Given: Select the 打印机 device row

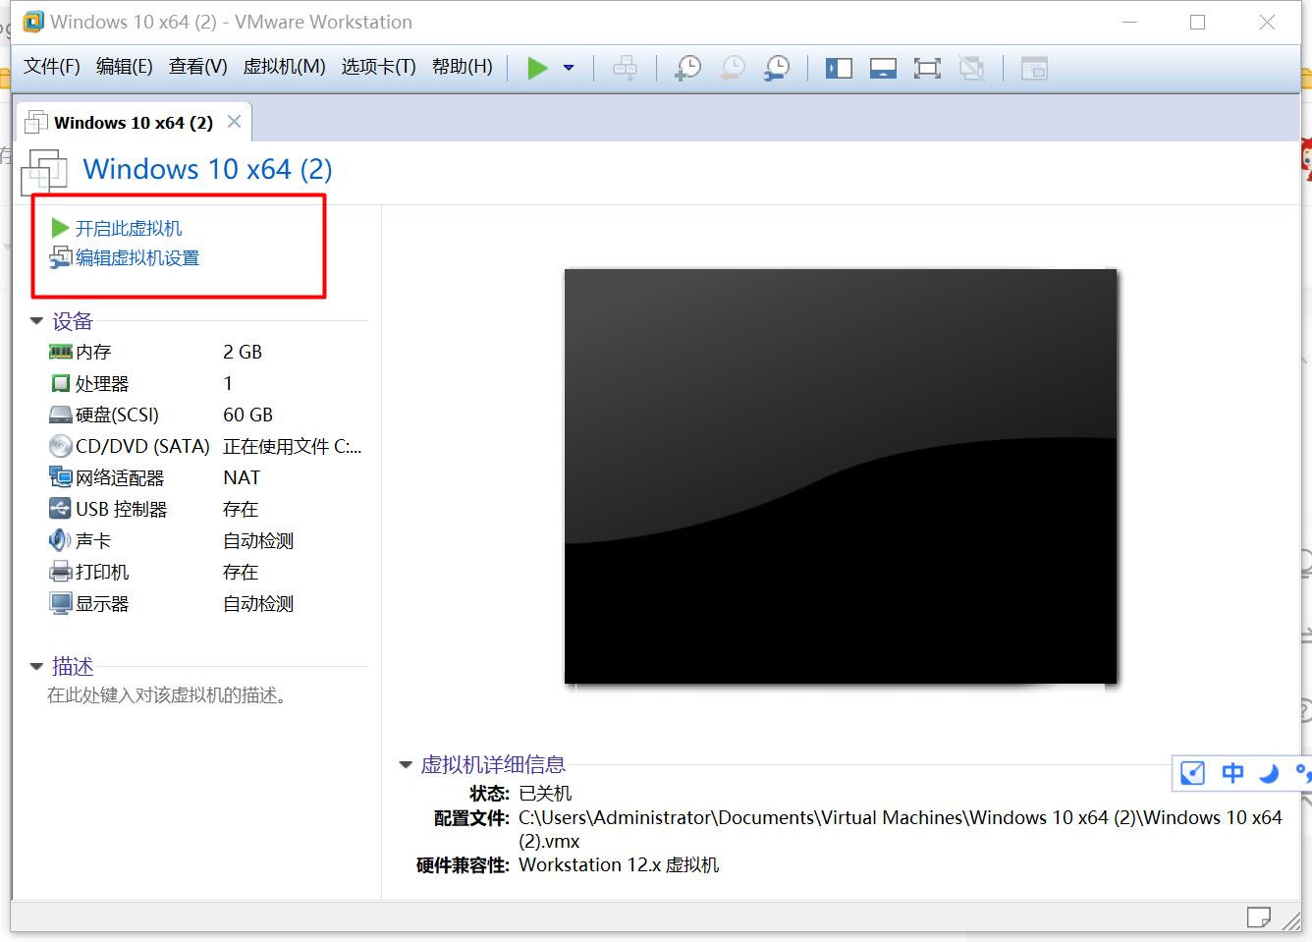Looking at the screenshot, I should pos(206,572).
